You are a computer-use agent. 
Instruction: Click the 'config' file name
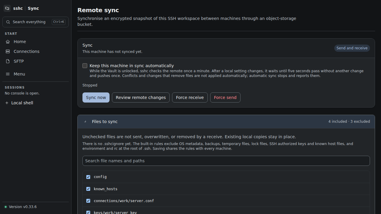pos(100,177)
